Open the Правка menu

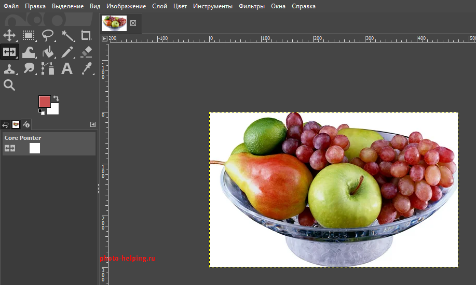click(x=35, y=6)
